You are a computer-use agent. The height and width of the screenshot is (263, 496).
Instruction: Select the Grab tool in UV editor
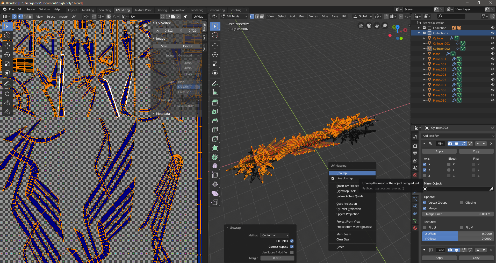point(7,94)
